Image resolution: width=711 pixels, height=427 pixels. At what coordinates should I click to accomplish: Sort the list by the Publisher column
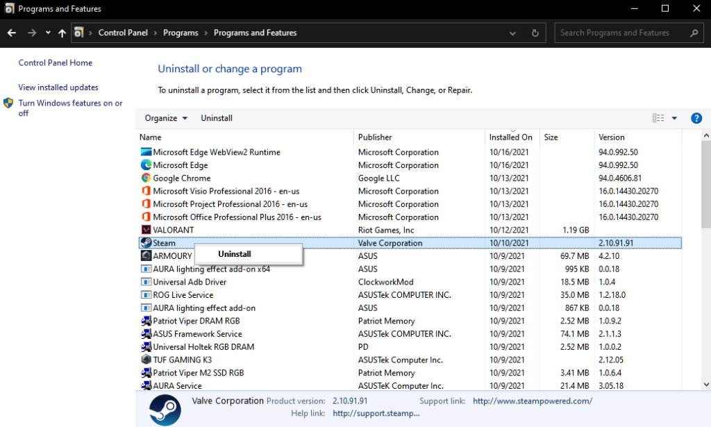coord(375,137)
